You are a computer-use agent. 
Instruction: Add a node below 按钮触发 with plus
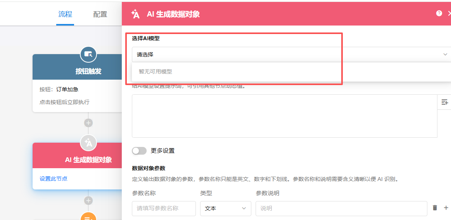(88, 123)
